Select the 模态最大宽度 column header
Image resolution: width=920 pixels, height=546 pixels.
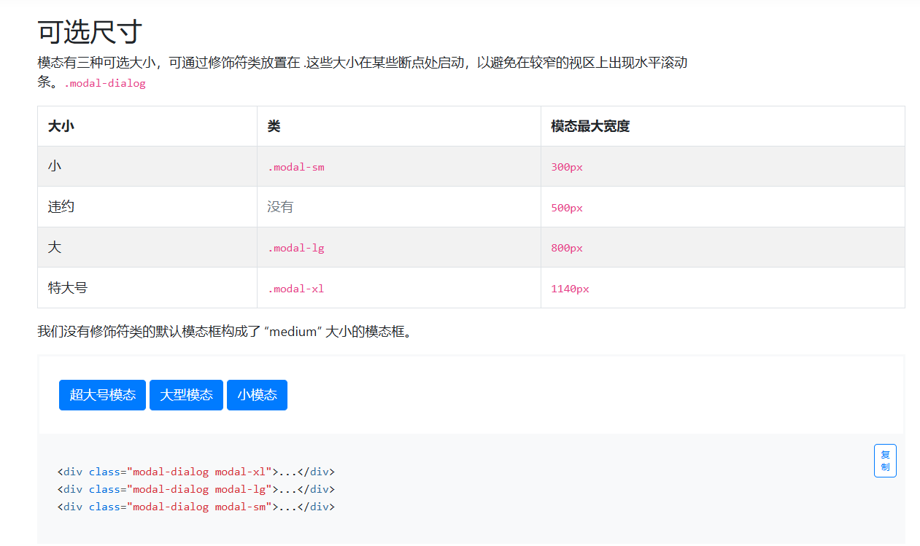[590, 126]
